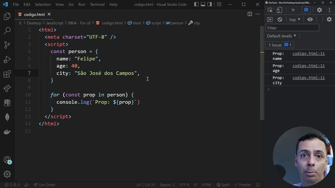The width and height of the screenshot is (335, 188).
Task: Expand the person breadcrumb
Action: 175,23
